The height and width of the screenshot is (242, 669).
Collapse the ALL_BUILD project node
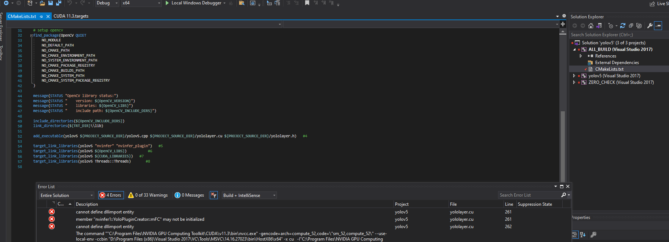click(x=574, y=49)
